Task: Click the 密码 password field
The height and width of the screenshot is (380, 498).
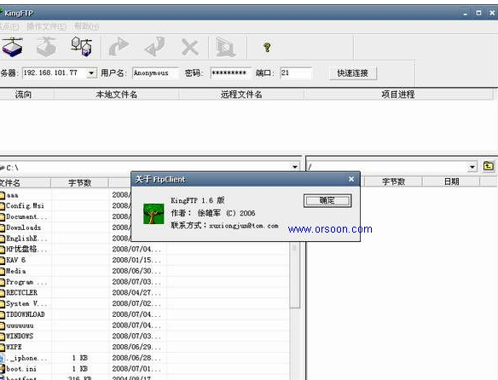Action: [230, 73]
